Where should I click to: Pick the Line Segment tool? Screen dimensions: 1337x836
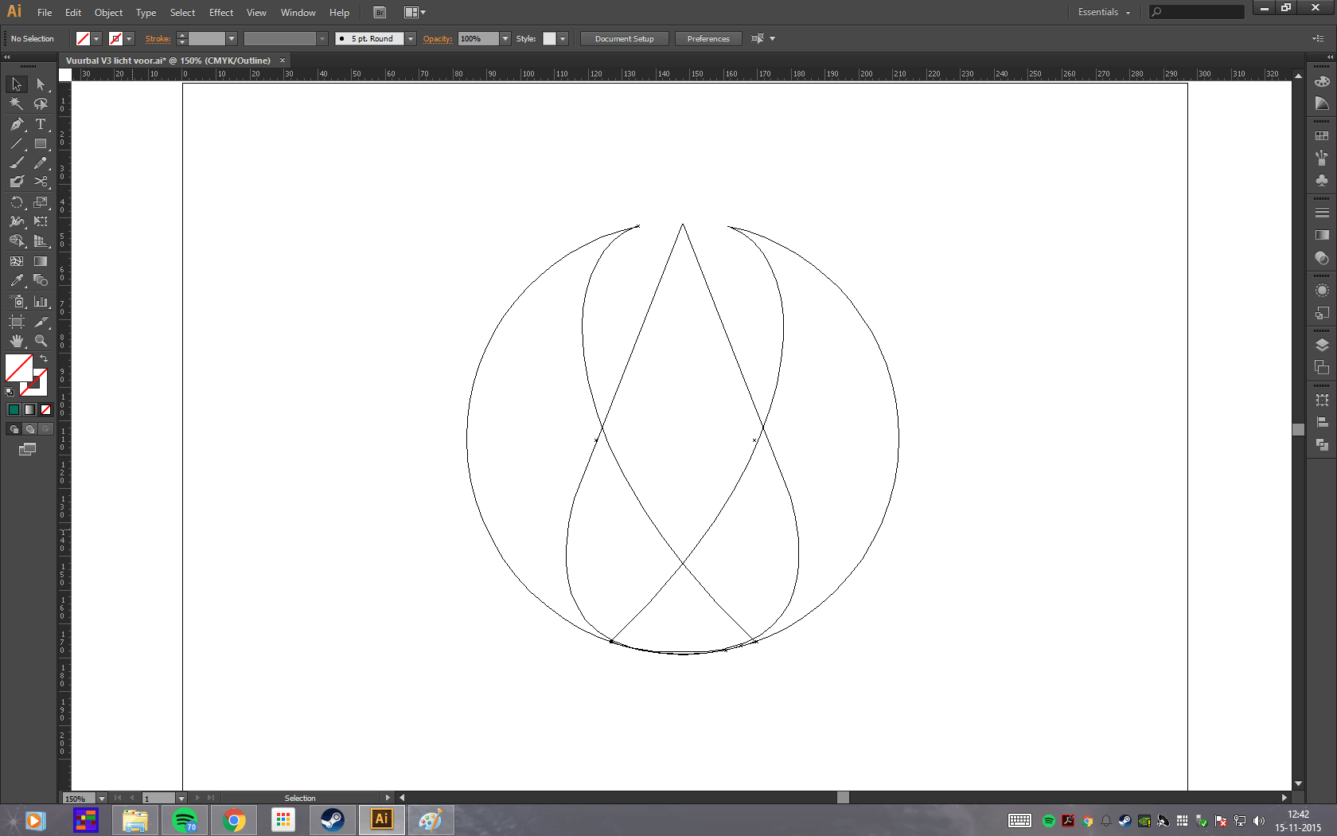click(16, 144)
